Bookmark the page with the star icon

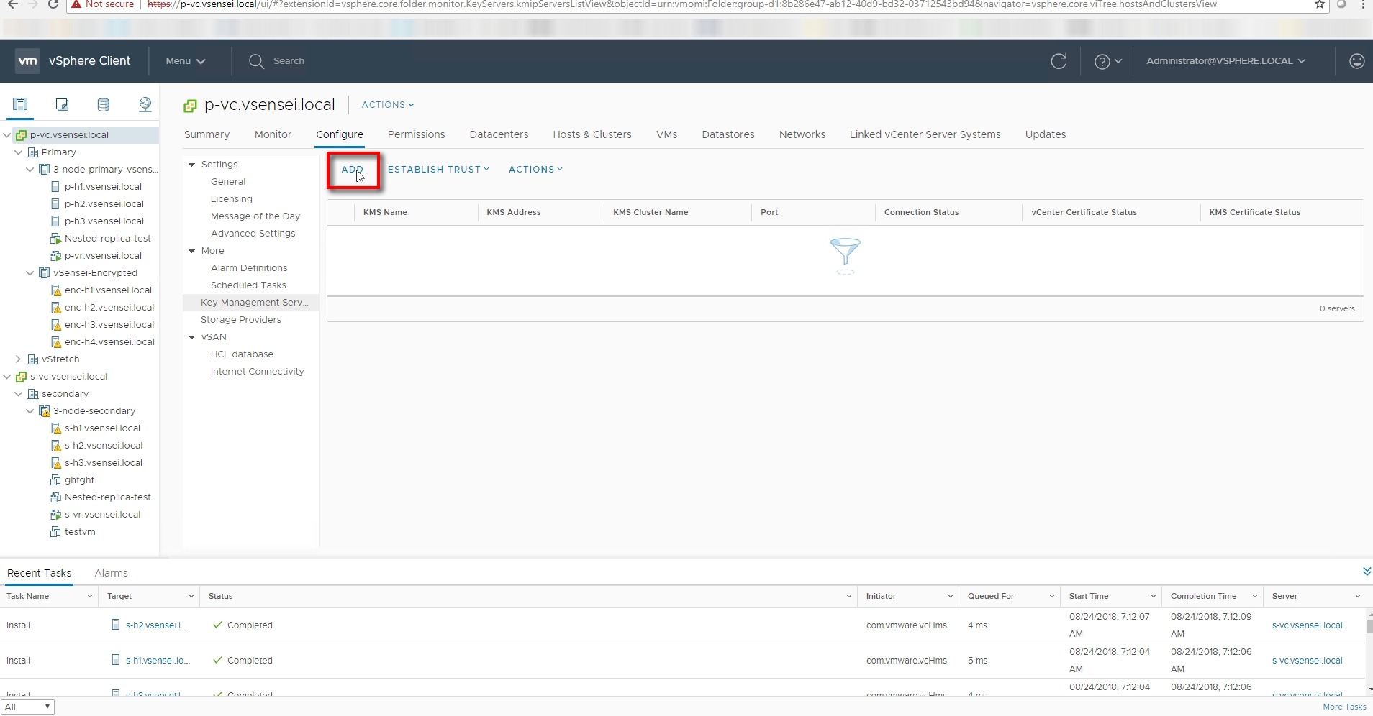click(1319, 4)
